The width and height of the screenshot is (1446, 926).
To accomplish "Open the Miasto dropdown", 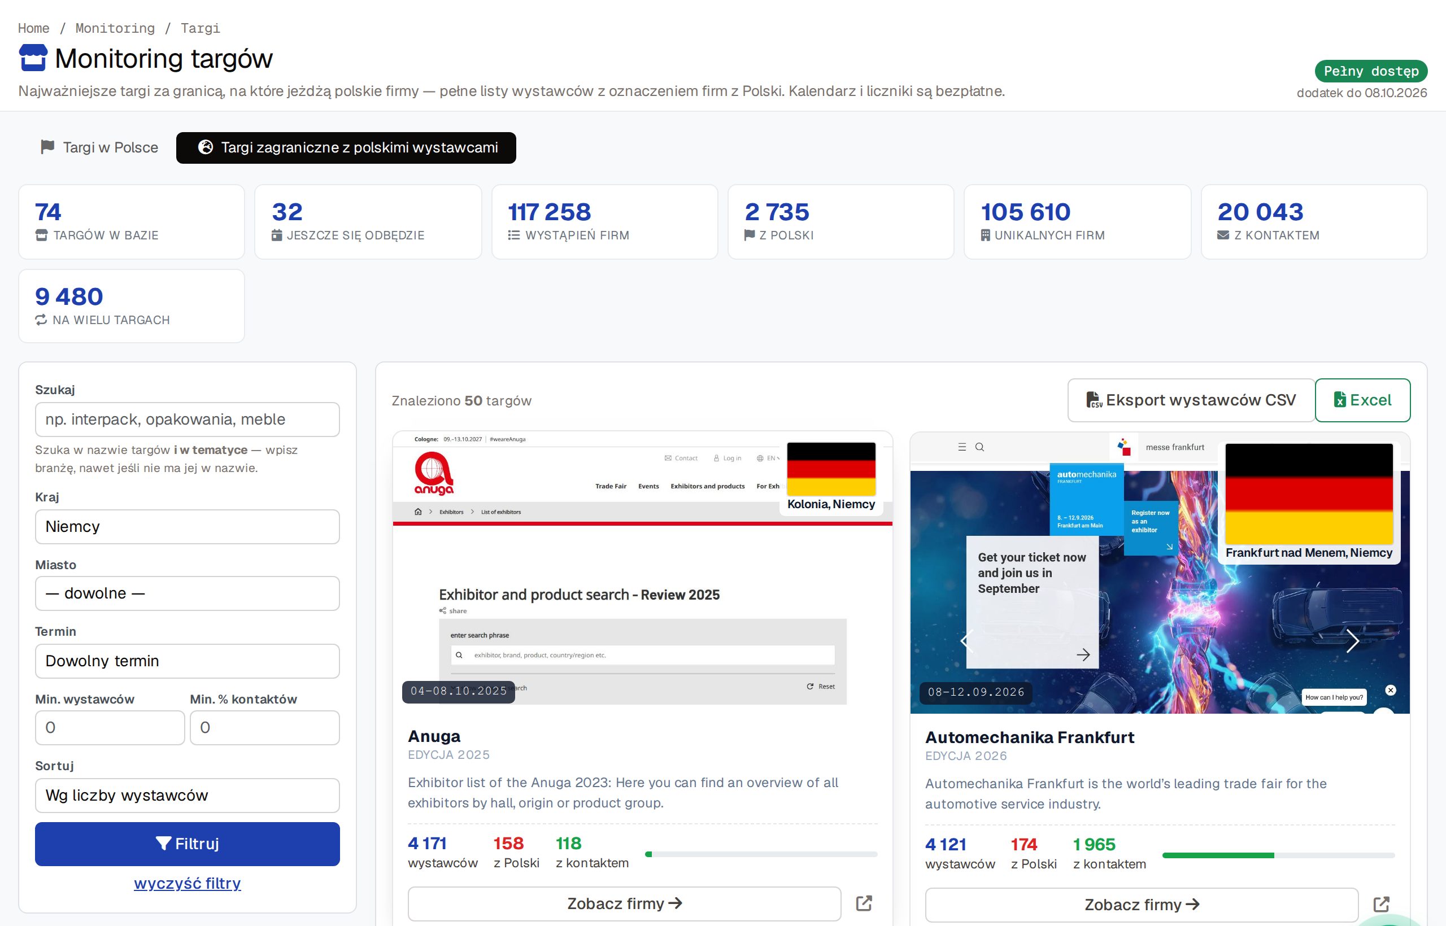I will tap(187, 593).
